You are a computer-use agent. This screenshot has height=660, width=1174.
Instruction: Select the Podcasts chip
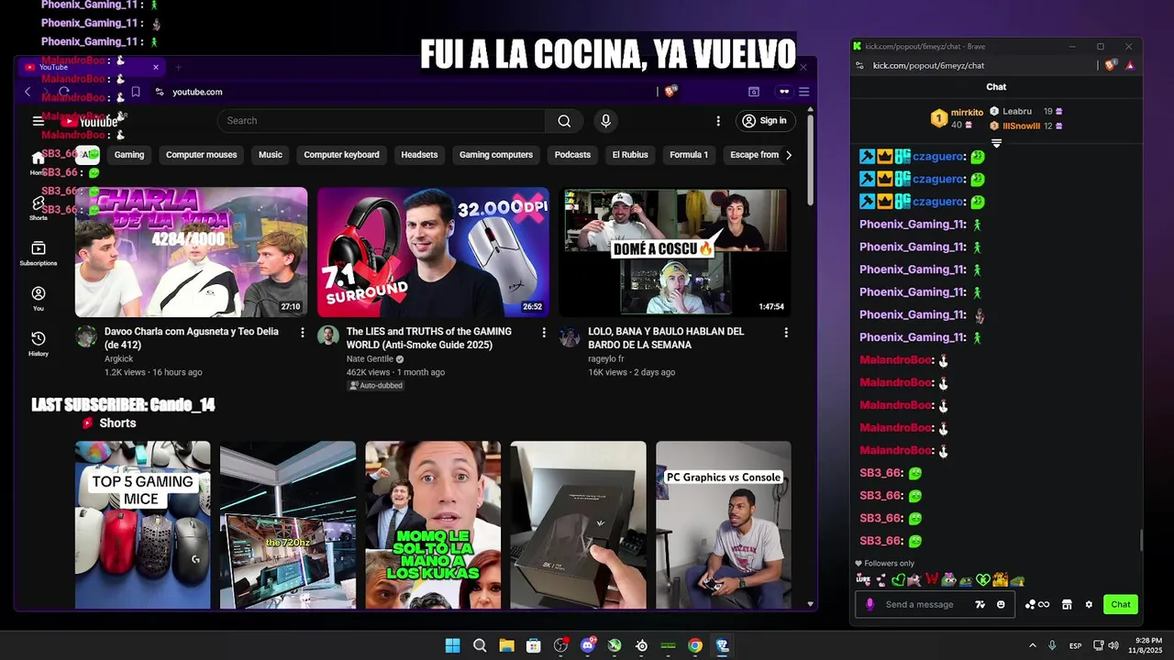coord(572,155)
